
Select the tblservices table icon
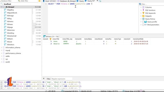5,30
